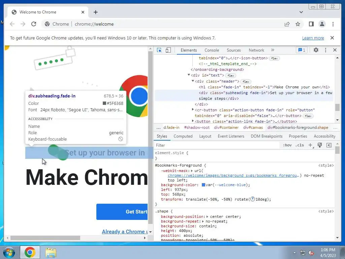Open the Windows Start menu
The image size is (345, 259).
pos(9,252)
